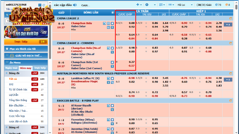
Task: Click blue refresh counter showing 78
Action: [x=218, y=5]
